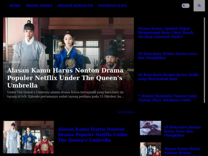Open DRAMA KOREA menu item

click(x=39, y=6)
